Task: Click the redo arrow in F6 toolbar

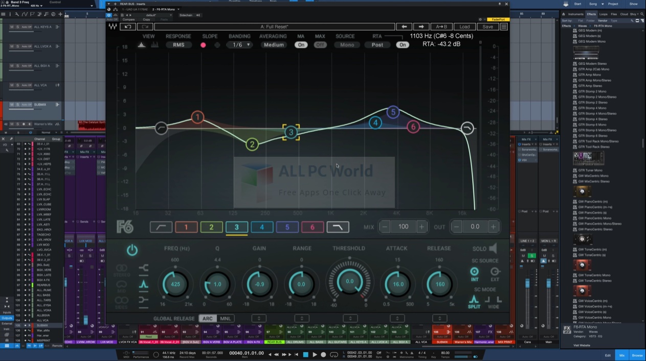Action: (145, 27)
